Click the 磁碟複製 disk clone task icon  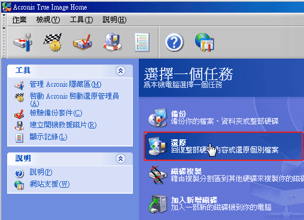(158, 175)
